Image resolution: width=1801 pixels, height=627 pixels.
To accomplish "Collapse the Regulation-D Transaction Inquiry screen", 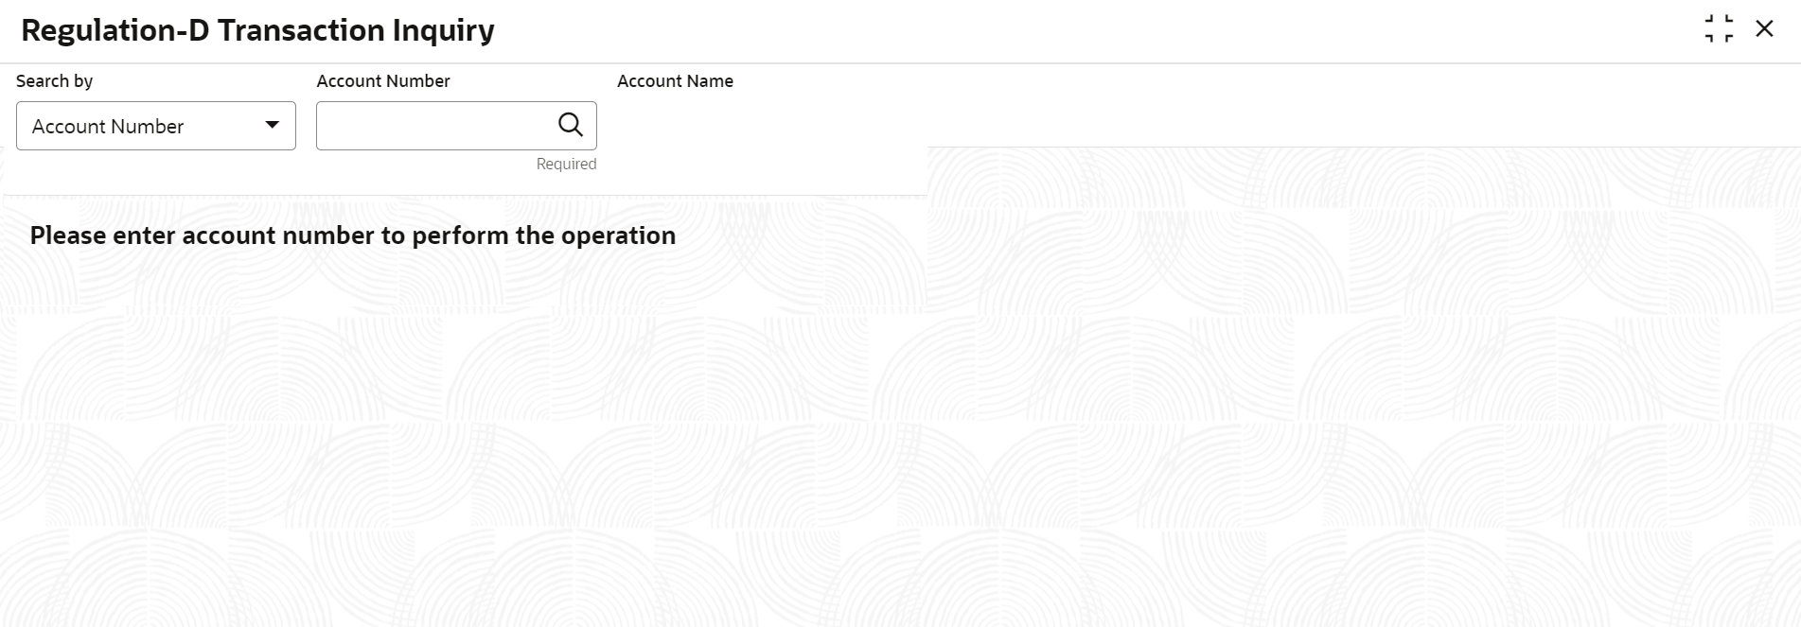I will coord(1719,29).
